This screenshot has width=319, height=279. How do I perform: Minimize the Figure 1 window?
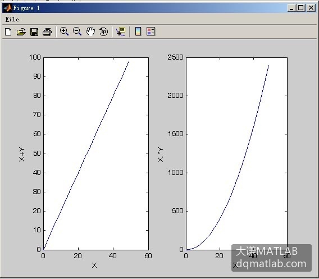pos(291,8)
